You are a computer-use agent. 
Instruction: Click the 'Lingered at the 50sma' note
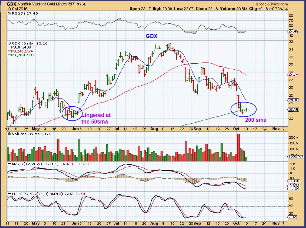pos(96,118)
